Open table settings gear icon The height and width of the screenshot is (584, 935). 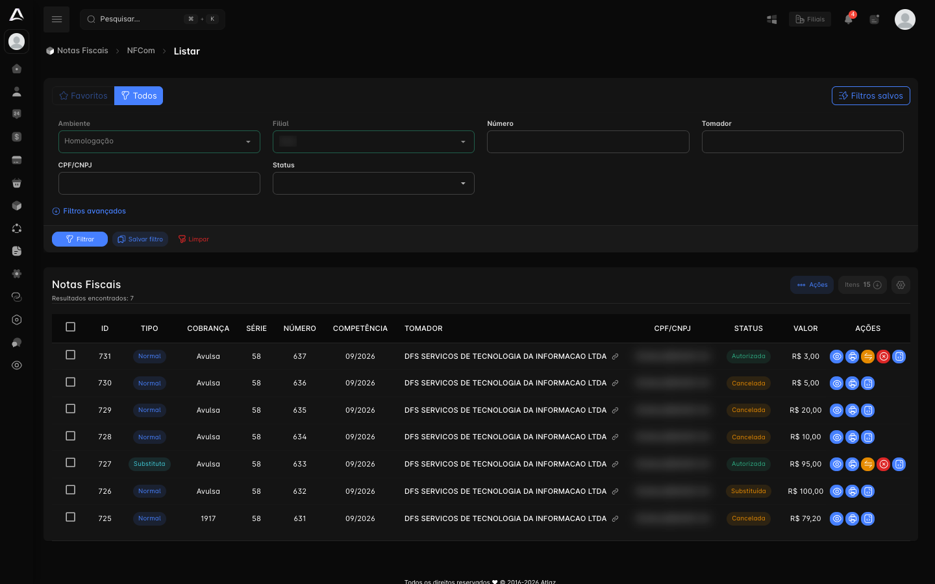coord(901,285)
